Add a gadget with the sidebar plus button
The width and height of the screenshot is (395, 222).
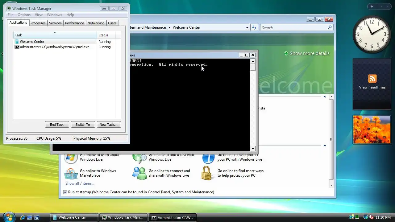click(x=372, y=6)
